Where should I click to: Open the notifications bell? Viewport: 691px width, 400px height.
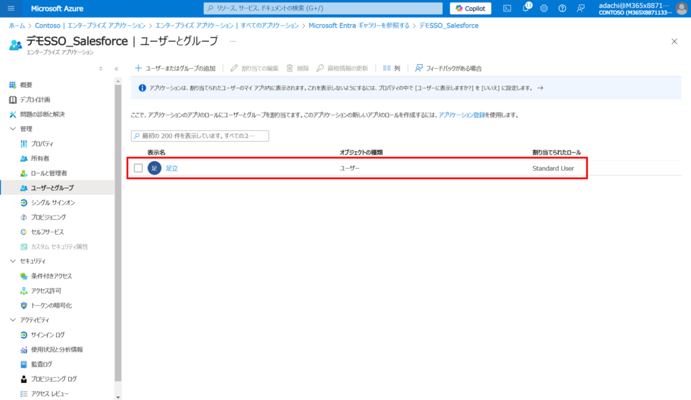pos(526,8)
